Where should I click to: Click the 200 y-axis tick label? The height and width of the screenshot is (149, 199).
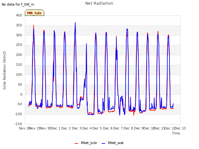19,55
